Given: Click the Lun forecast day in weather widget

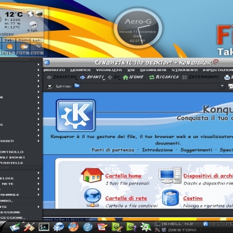Looking at the screenshot, I should pos(37,46).
